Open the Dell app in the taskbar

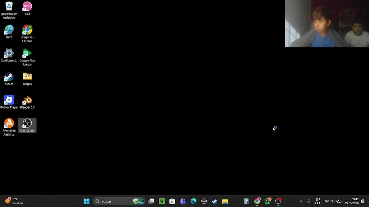tap(204, 201)
